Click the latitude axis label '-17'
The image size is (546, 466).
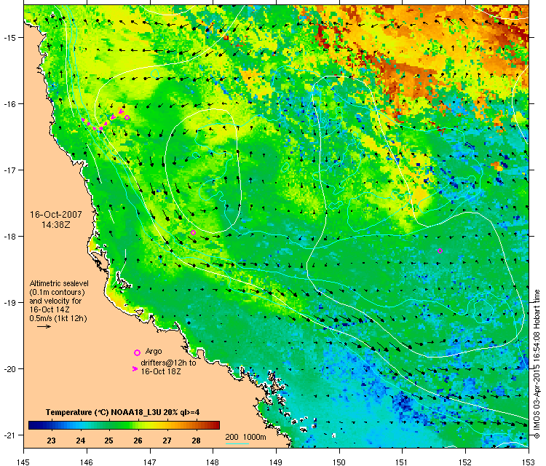click(x=9, y=170)
